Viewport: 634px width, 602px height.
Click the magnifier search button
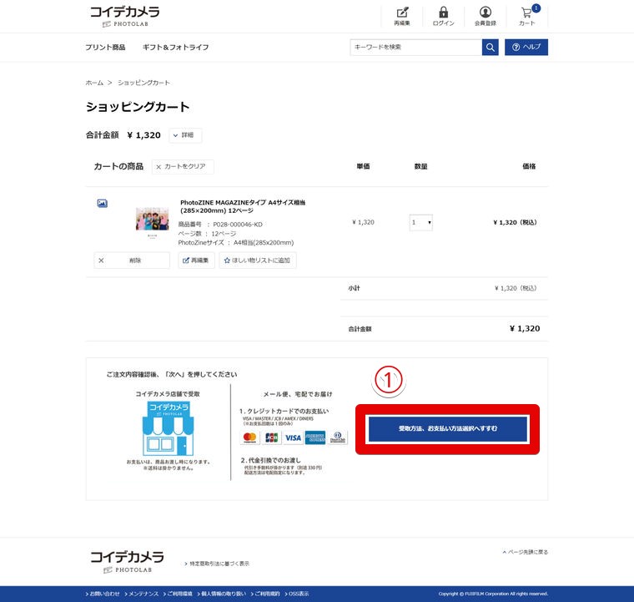[491, 47]
